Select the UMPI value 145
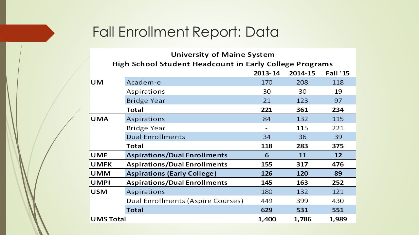Viewport: 419px width, 235px height. click(267, 182)
